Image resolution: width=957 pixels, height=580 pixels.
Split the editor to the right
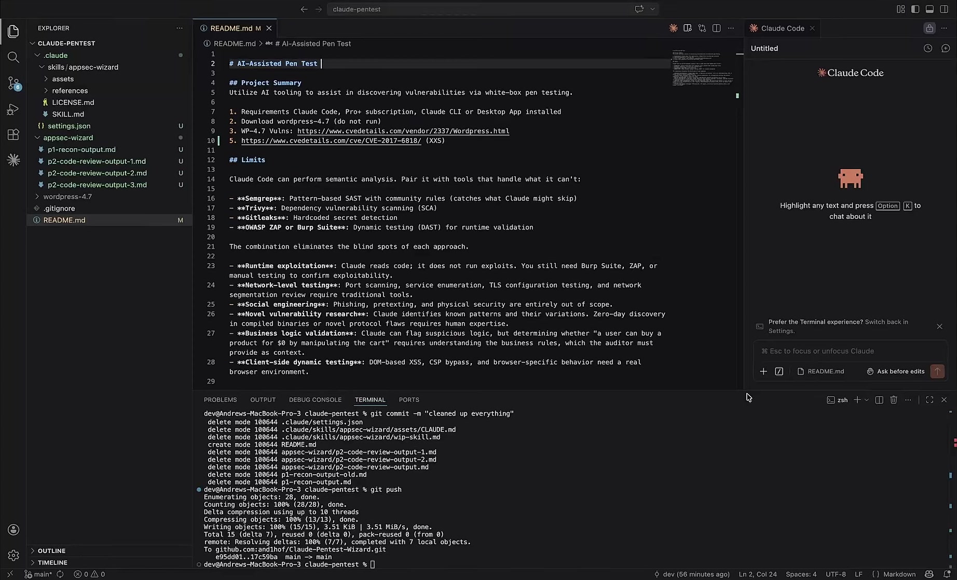point(717,28)
